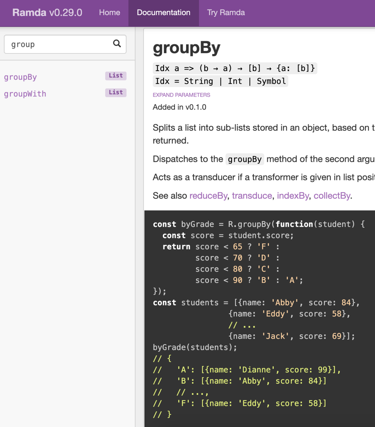Select groupBy in the sidebar list

21,77
